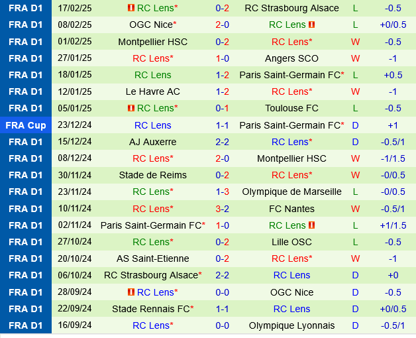
Task: Open Lille OSC team link
Action: 291,242
